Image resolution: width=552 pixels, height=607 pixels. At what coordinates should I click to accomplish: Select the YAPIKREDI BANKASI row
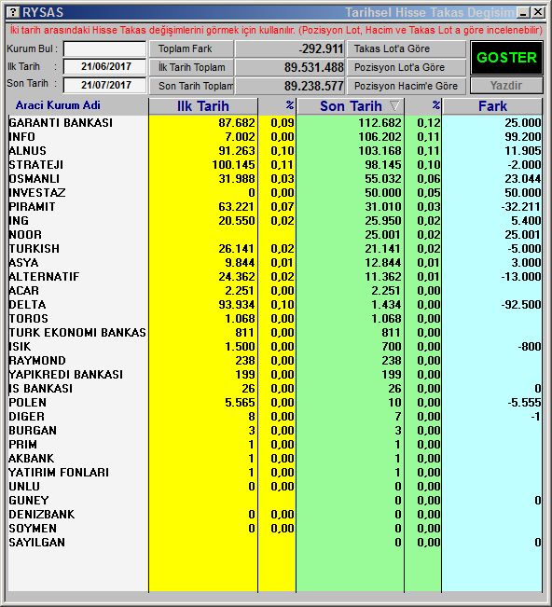(275, 374)
